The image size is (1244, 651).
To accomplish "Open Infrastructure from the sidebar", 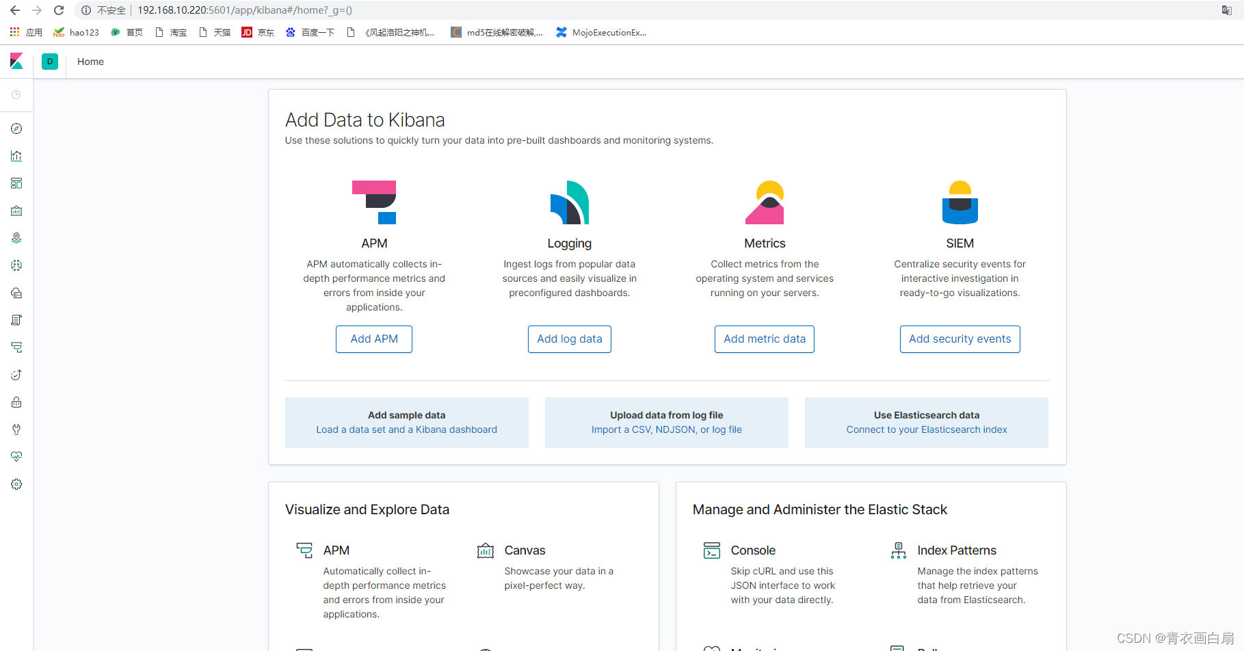I will coord(16,293).
